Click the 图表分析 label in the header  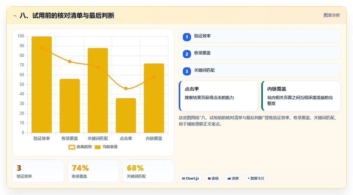point(332,15)
